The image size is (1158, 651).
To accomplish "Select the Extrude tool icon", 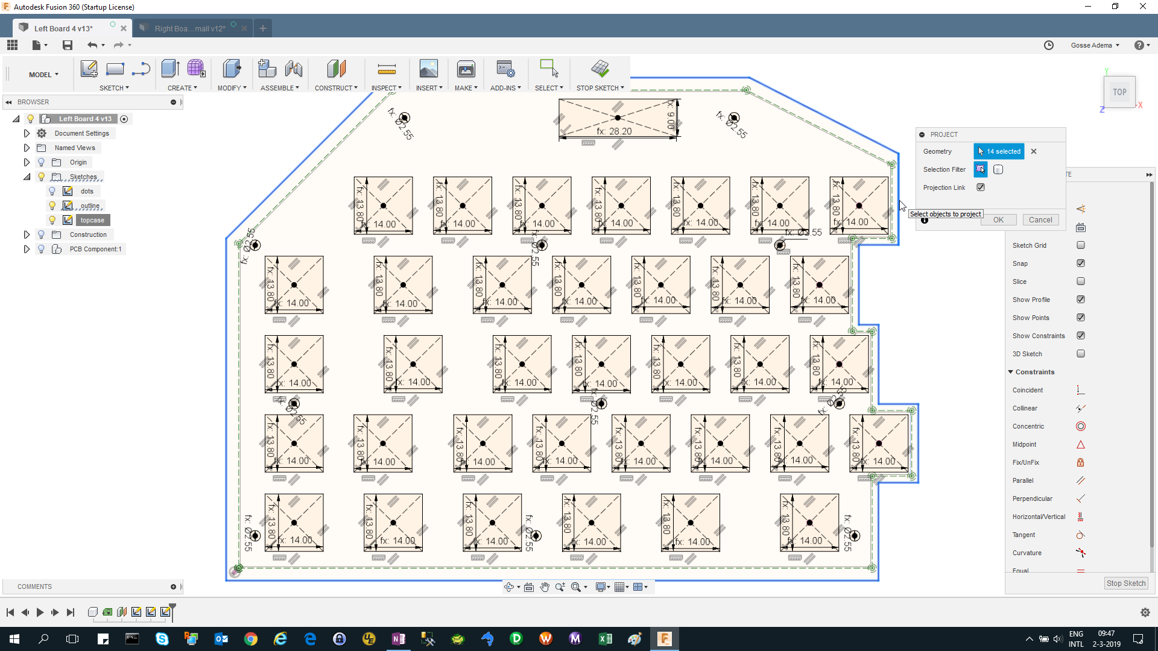I will click(170, 69).
